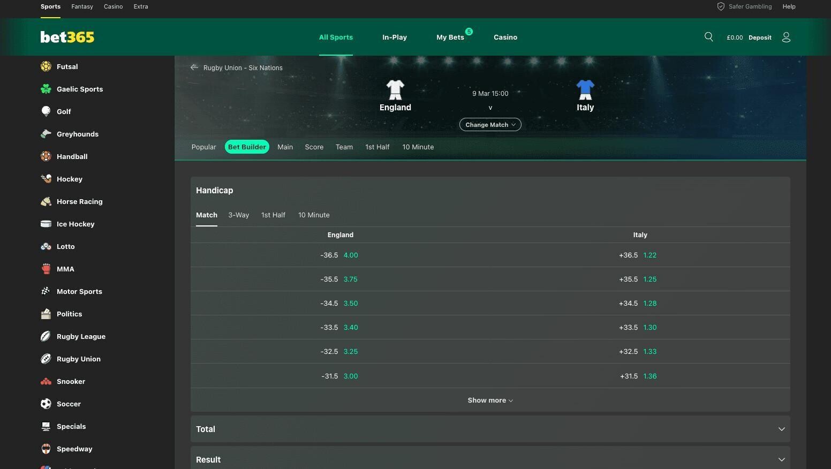Select the Soccer ball icon
The width and height of the screenshot is (831, 469).
46,404
